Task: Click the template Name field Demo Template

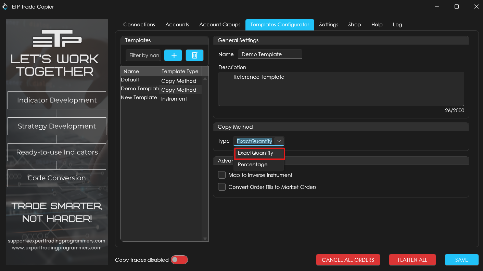Action: point(270,54)
